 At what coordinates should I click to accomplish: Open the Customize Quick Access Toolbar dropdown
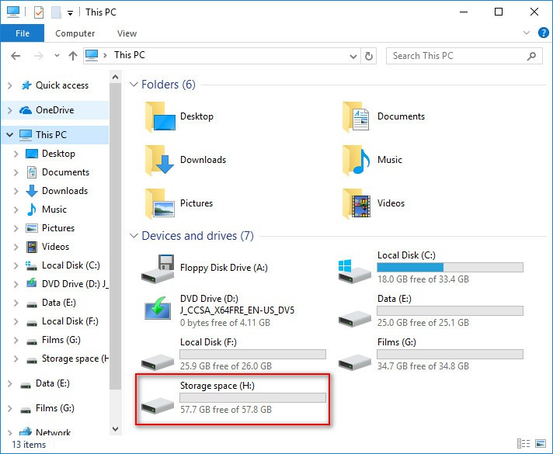(70, 13)
